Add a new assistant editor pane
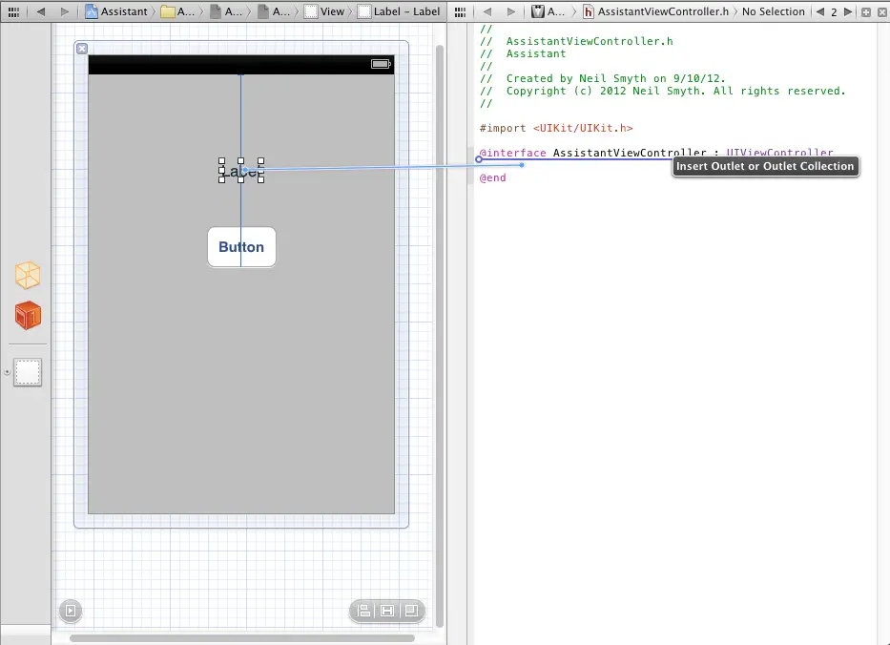Viewport: 890px width, 645px height. click(x=865, y=11)
